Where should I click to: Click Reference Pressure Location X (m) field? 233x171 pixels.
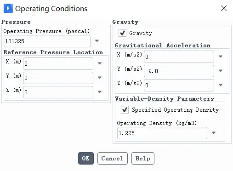pyautogui.click(x=58, y=63)
